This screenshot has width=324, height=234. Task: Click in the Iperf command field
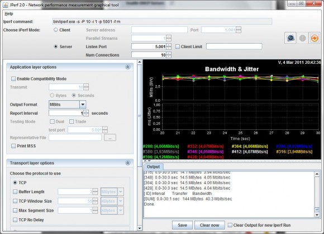point(162,21)
